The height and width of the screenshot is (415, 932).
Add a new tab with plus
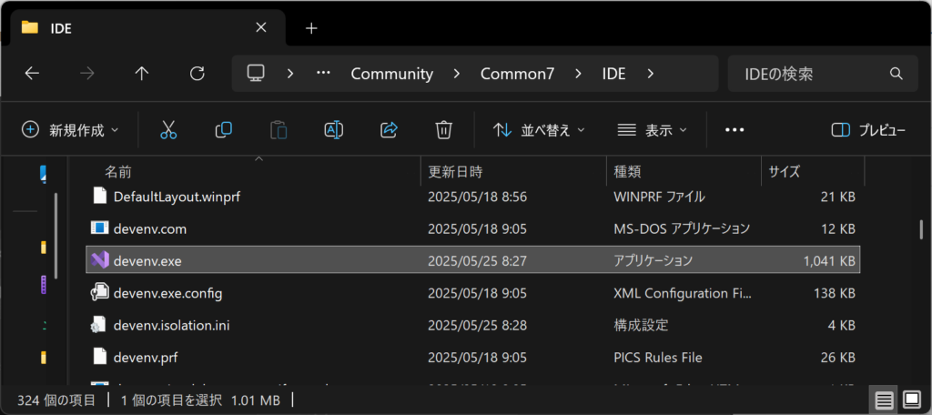(x=311, y=28)
